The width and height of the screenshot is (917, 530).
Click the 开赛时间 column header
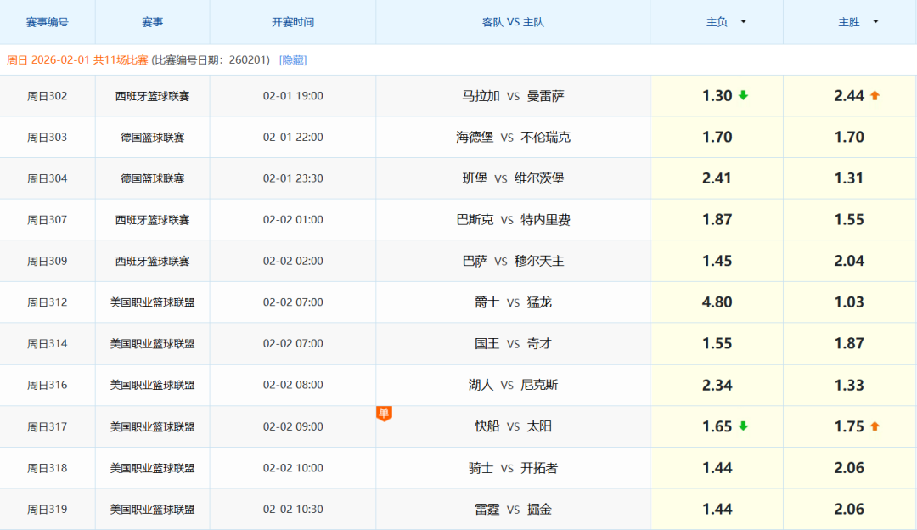293,22
